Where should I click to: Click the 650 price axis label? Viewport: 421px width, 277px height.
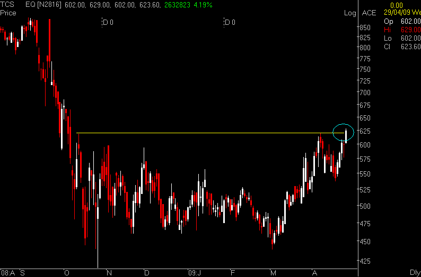tap(365, 118)
